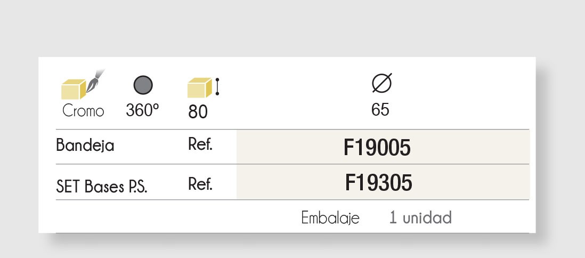Viewport: 585px width, 258px height.
Task: Click the Bandeja row label
Action: tap(85, 145)
